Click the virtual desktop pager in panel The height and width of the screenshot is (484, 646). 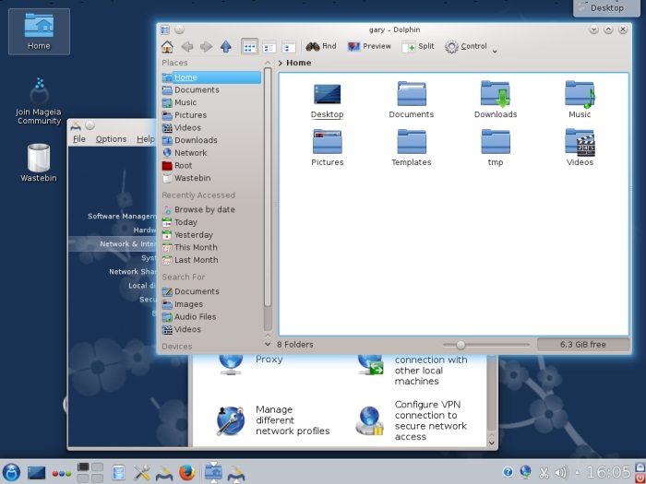(x=90, y=472)
